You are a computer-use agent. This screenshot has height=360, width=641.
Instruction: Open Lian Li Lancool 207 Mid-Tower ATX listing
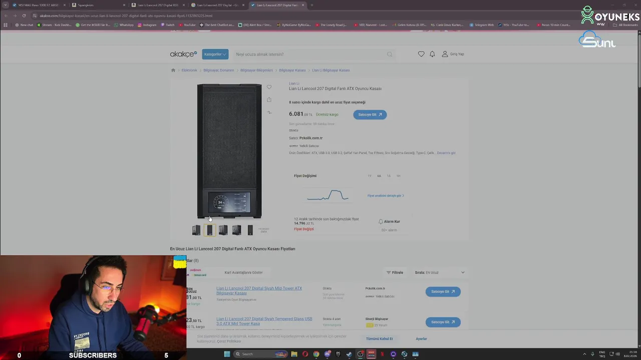click(259, 290)
